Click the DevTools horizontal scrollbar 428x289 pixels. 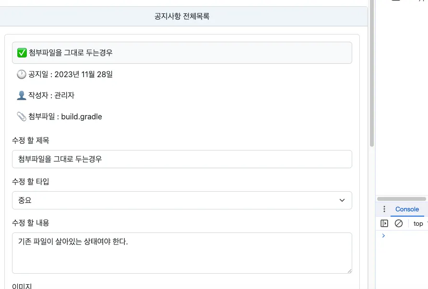402,198
